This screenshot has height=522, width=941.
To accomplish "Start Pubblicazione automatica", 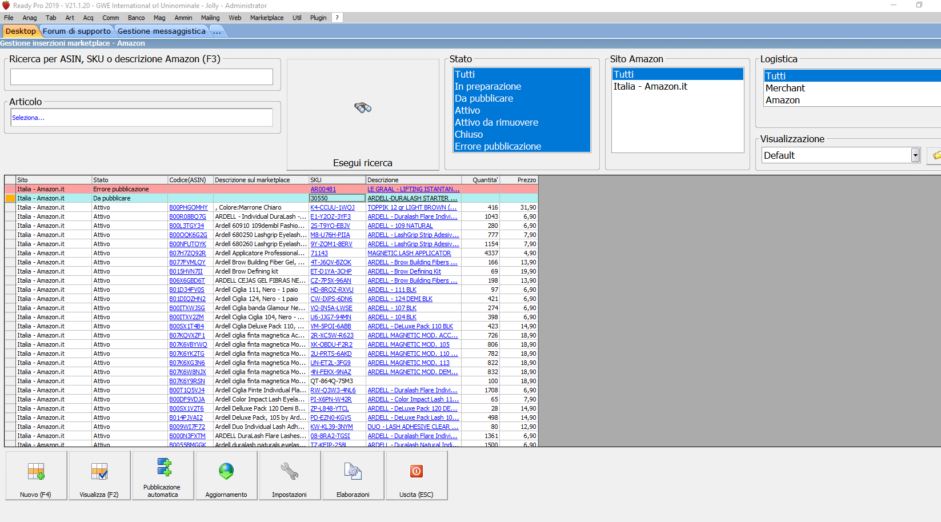I will point(163,475).
